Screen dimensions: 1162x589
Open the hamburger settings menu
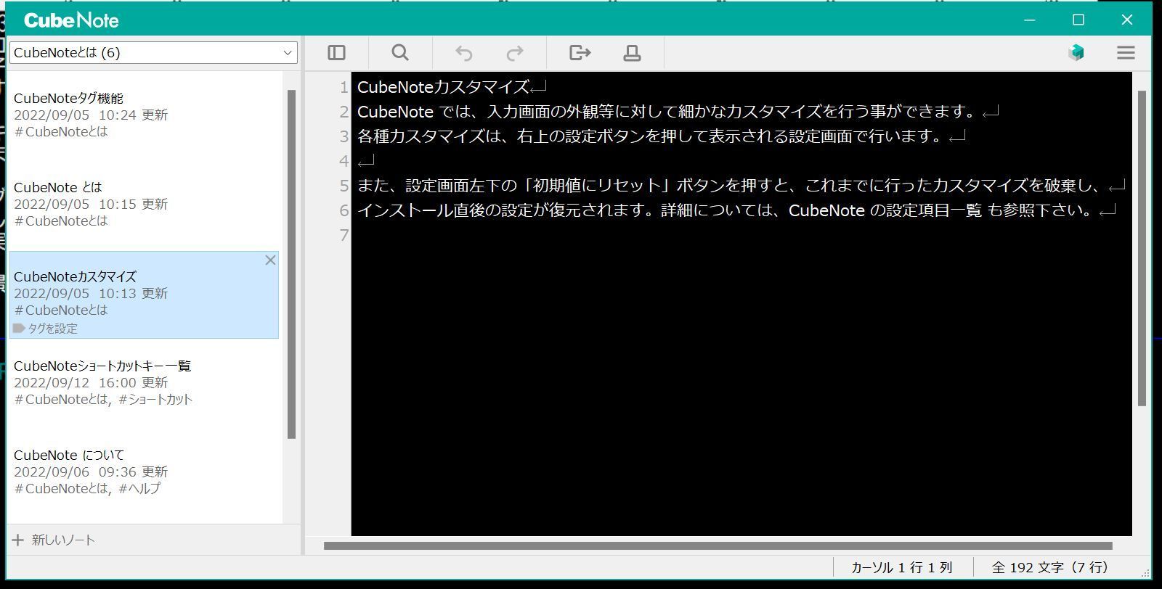(x=1126, y=53)
